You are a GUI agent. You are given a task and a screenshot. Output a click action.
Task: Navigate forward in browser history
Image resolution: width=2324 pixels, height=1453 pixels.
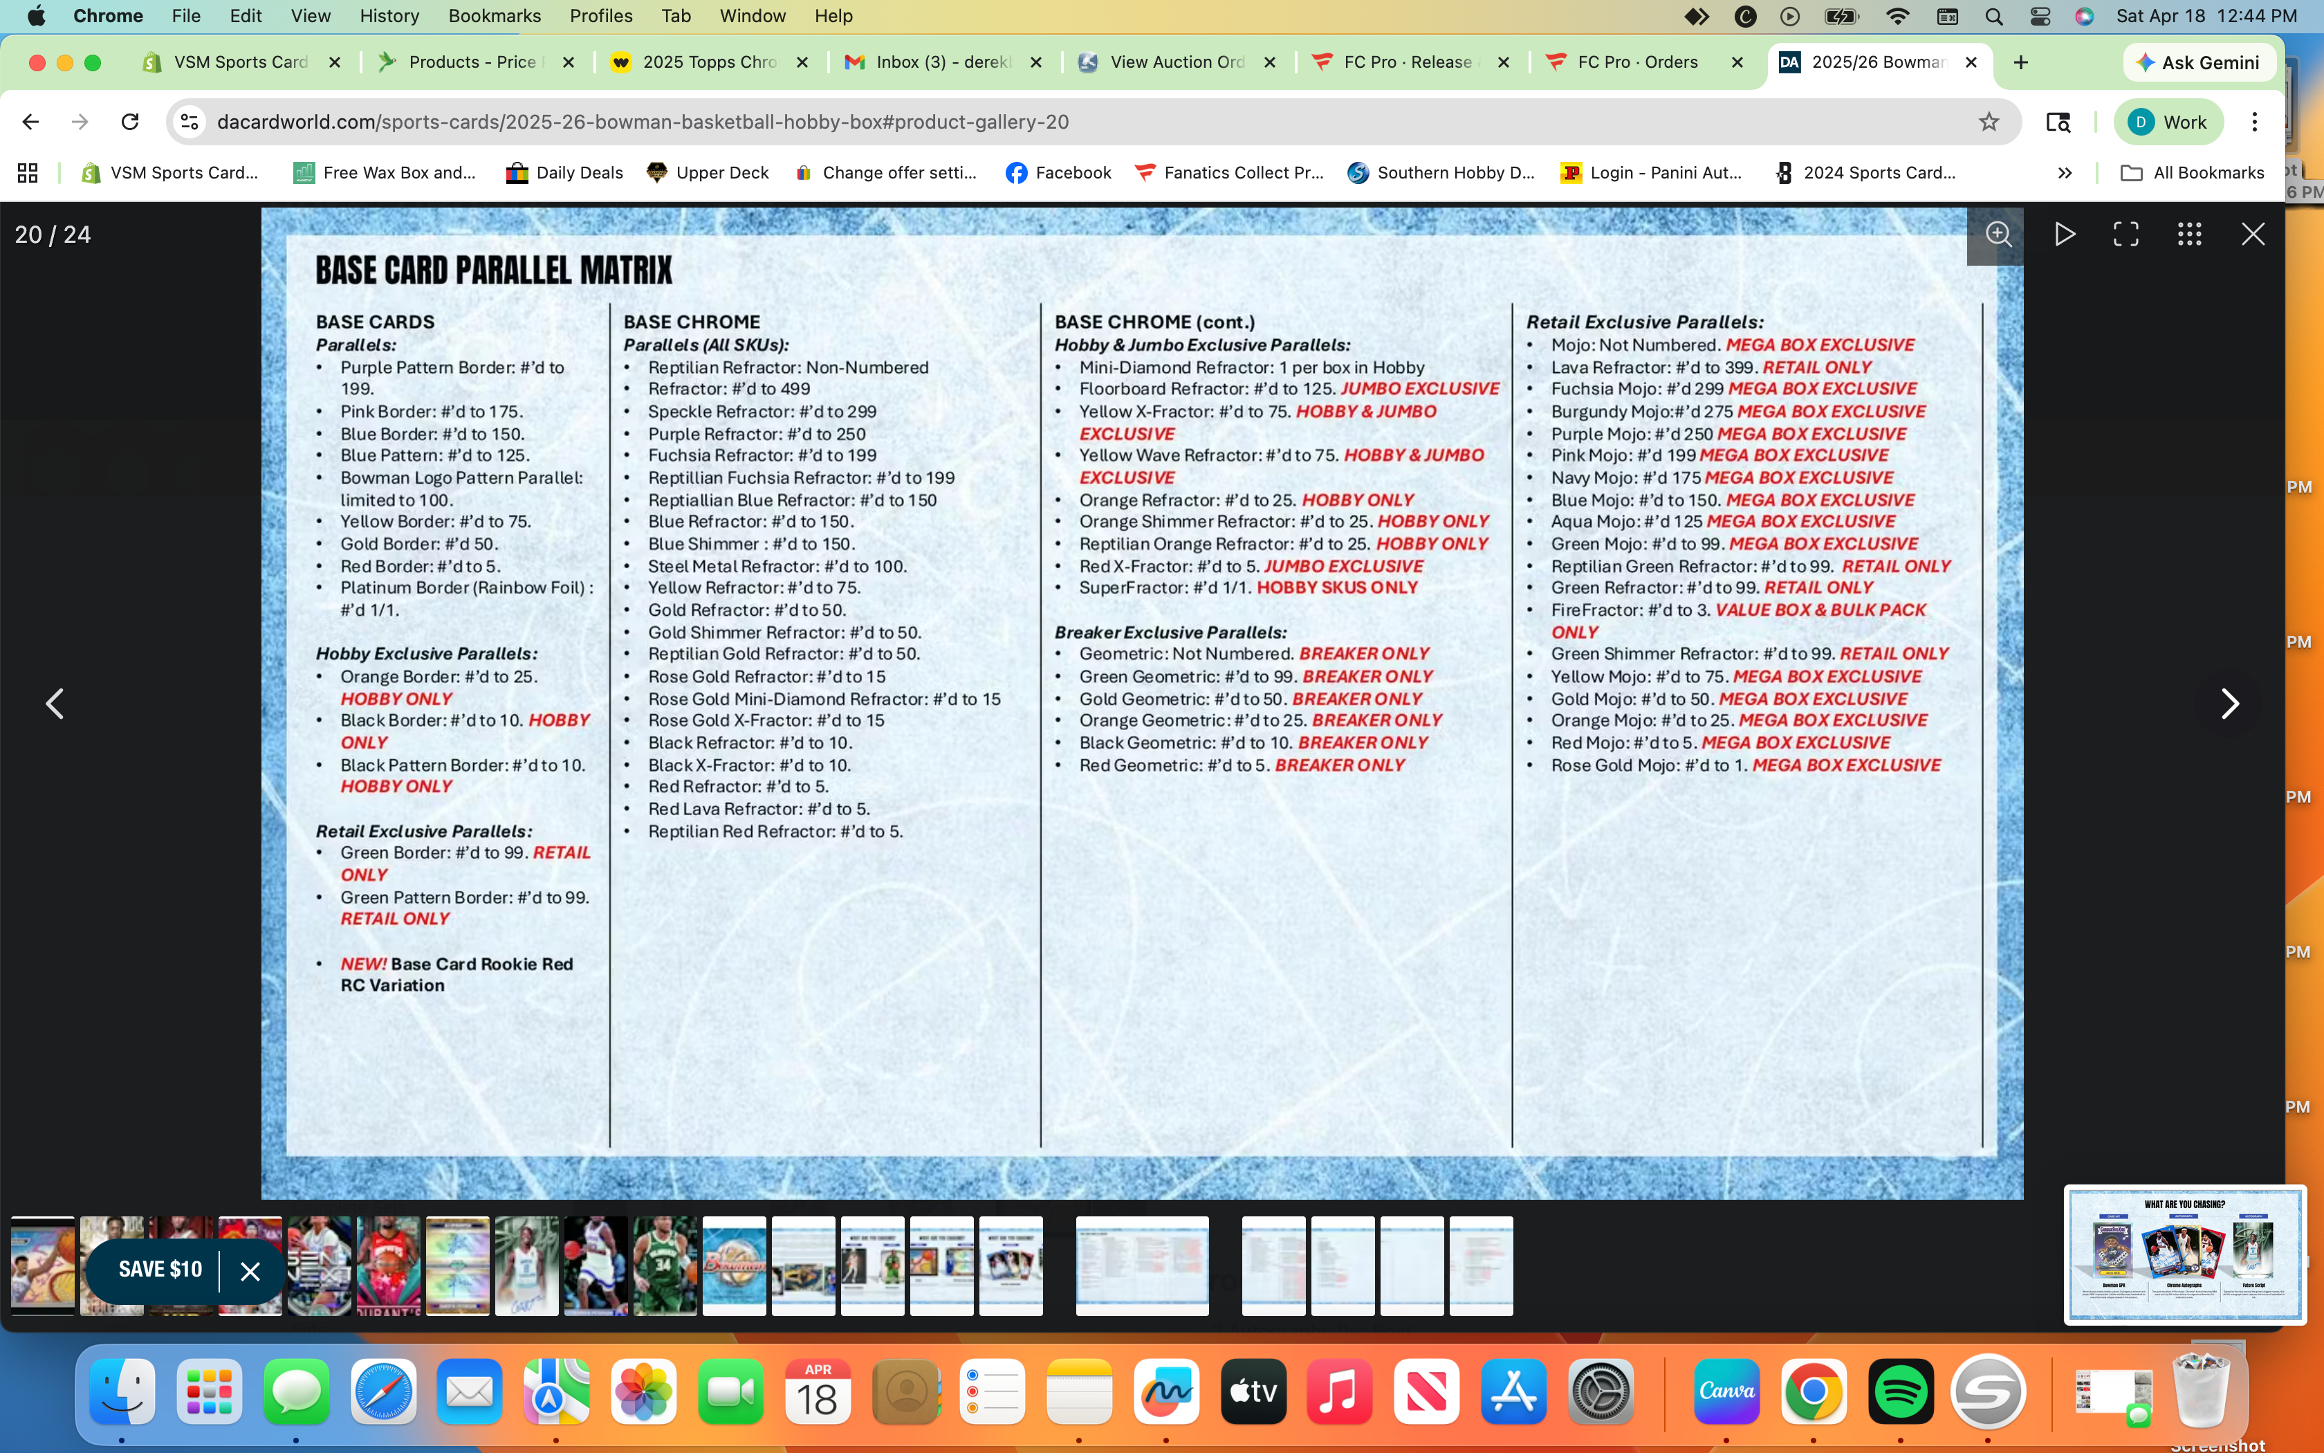[x=80, y=122]
